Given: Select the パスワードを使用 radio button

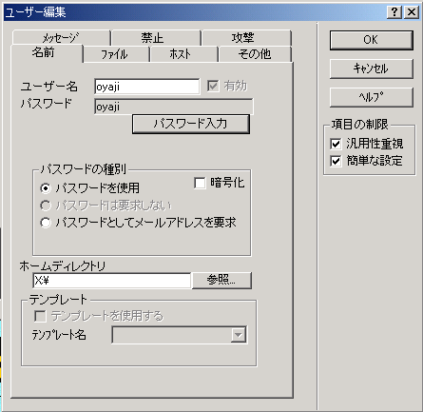Looking at the screenshot, I should tap(46, 188).
